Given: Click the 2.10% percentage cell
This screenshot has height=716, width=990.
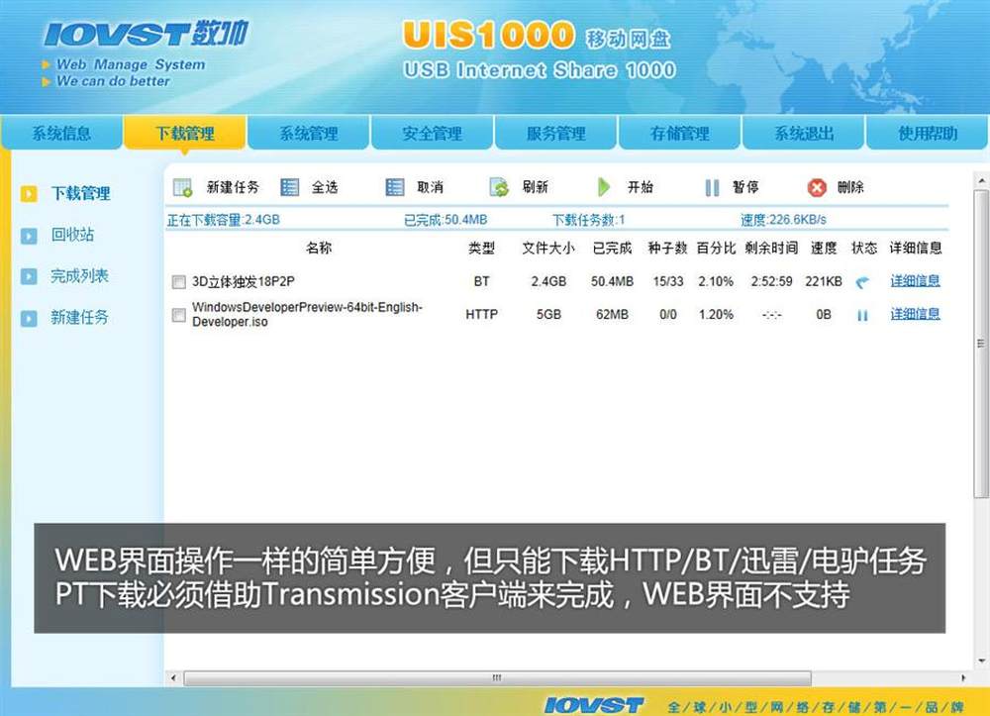Looking at the screenshot, I should 716,281.
